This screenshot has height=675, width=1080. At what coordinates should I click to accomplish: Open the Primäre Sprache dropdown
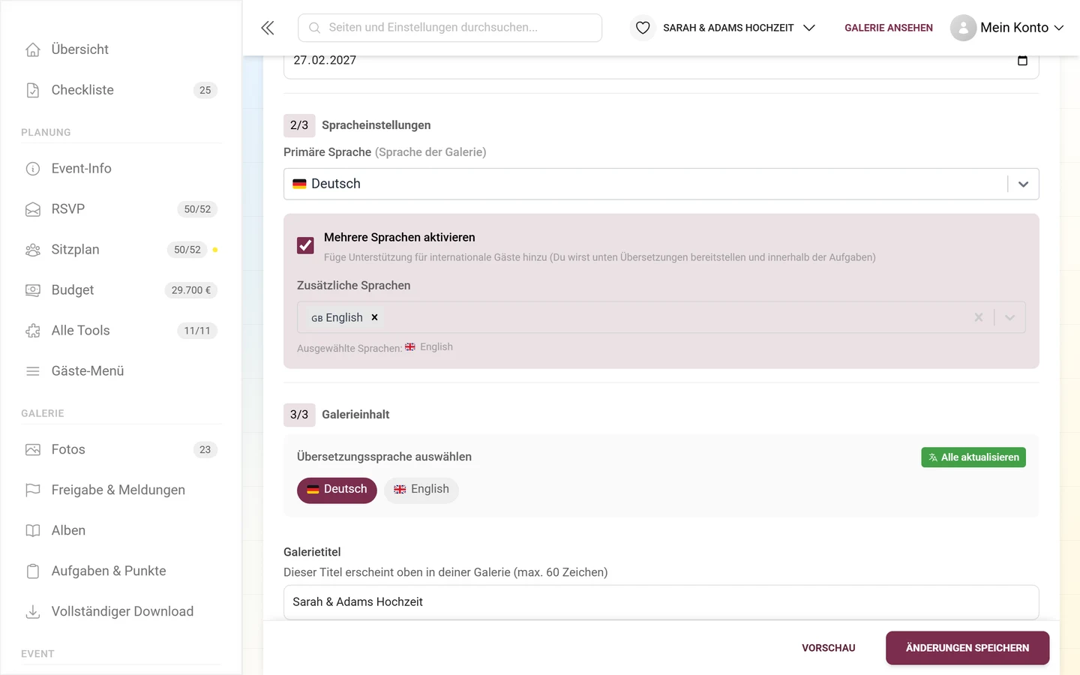(661, 184)
